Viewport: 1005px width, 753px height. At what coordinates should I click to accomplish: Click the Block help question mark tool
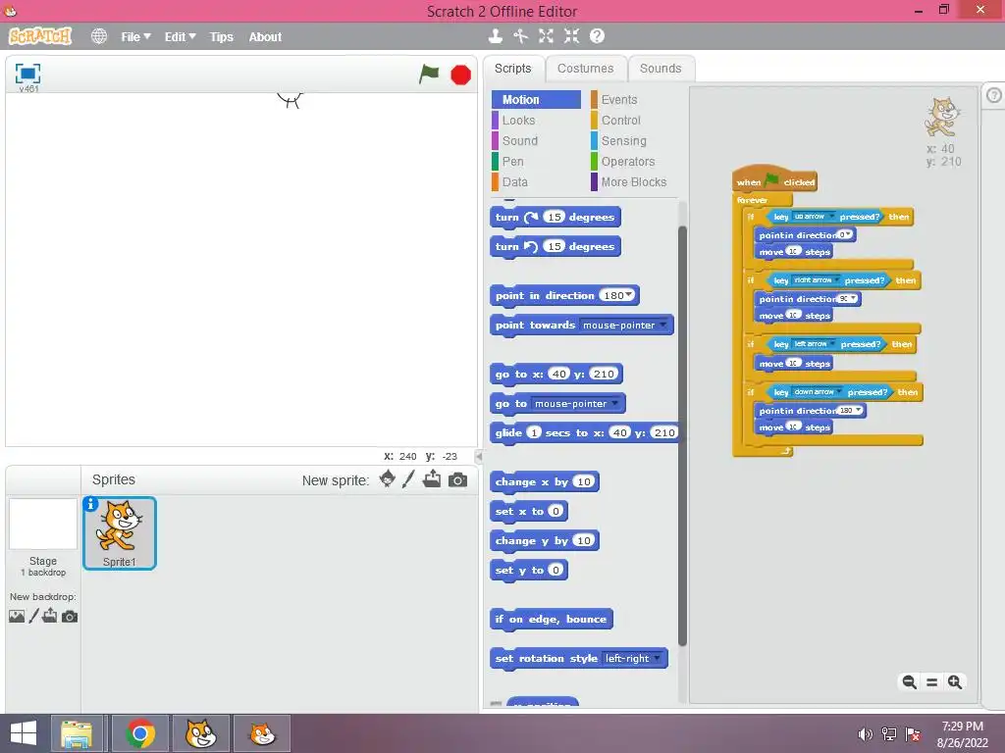tap(598, 36)
